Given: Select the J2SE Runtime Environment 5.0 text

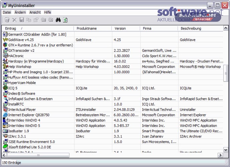Looking at the screenshot, I should click(31, 142).
